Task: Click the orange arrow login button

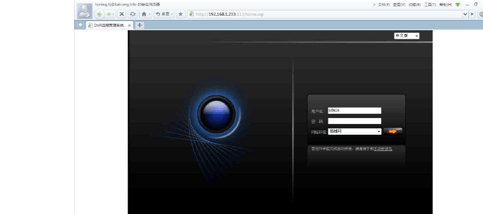Action: coord(393,132)
